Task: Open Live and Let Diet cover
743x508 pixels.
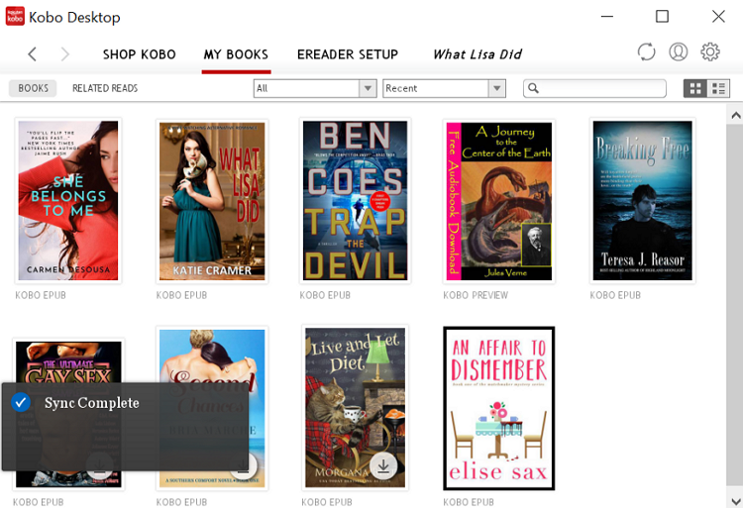Action: pyautogui.click(x=355, y=408)
